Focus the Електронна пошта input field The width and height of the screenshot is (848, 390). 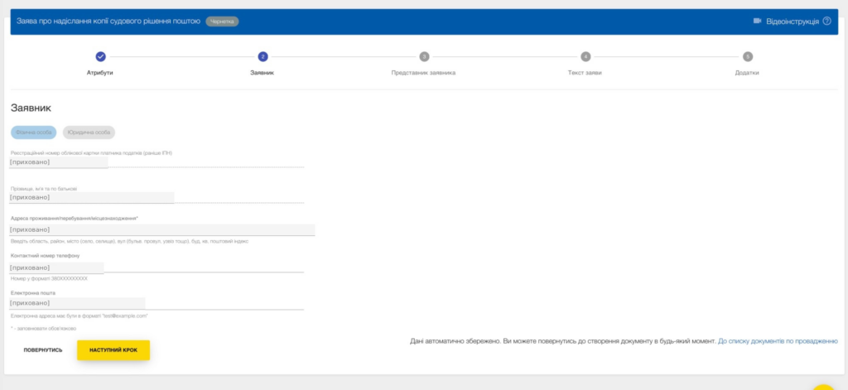(157, 303)
